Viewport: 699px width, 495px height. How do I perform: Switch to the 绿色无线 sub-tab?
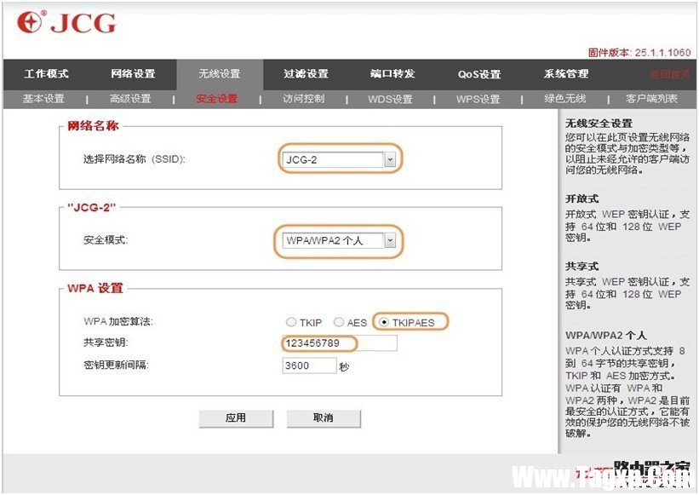click(564, 99)
